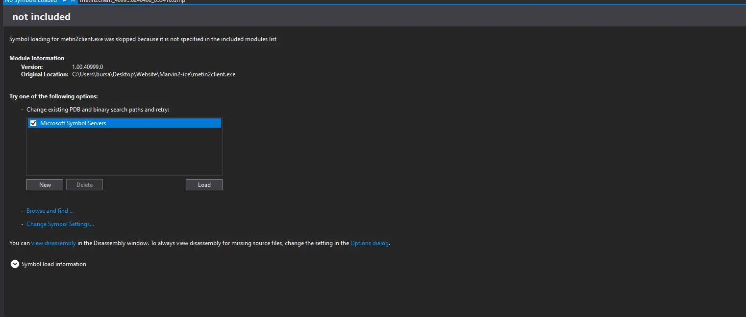This screenshot has height=317, width=746.
Task: Open the 'Change Symbol Settings...' link
Action: click(x=60, y=224)
